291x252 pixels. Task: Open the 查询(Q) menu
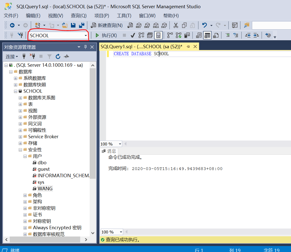click(79, 15)
